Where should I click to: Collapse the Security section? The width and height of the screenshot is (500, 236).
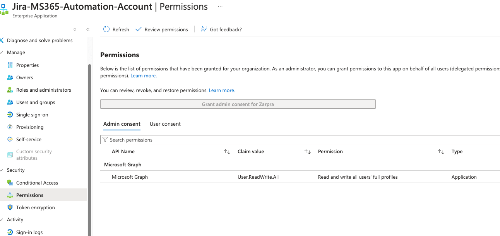[x=2, y=170]
